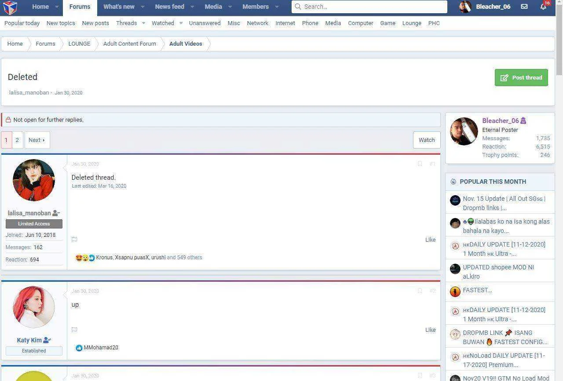Click Katy Kim's avatar picture

pos(34,307)
